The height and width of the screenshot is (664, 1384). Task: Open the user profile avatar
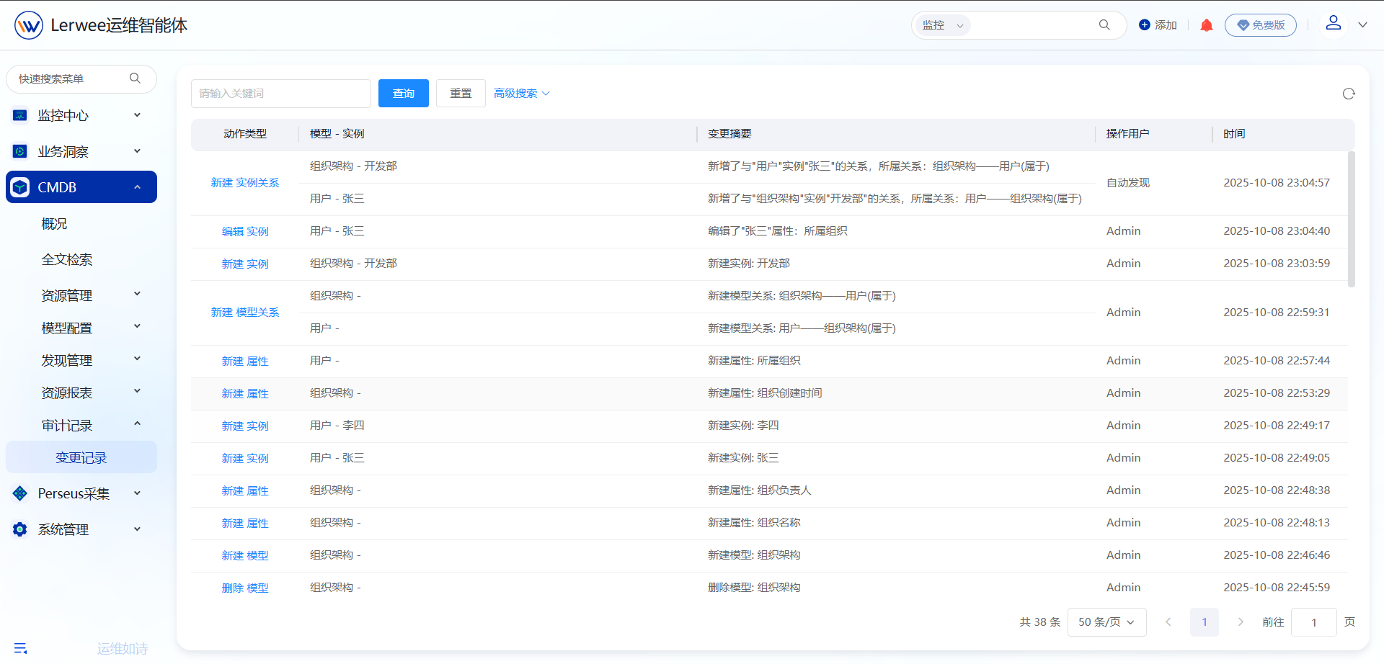(1334, 23)
